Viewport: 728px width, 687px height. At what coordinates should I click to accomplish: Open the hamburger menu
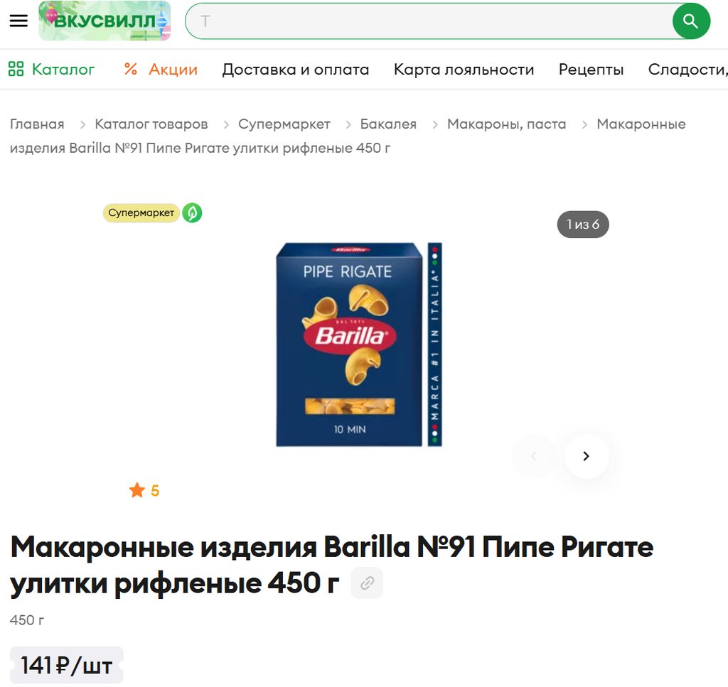click(18, 21)
